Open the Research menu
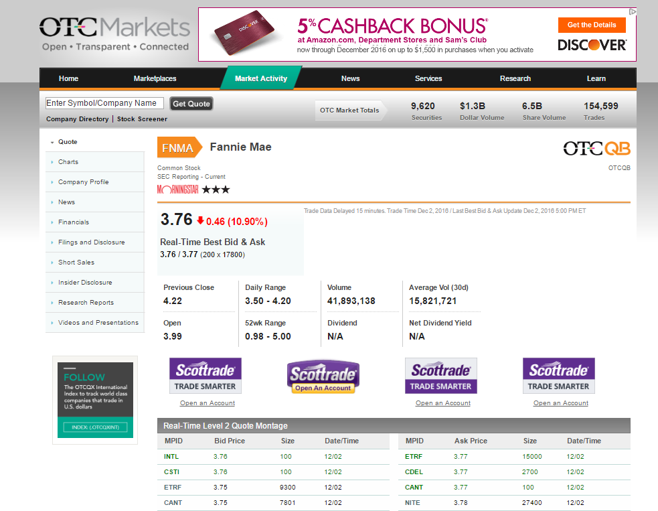658x511 pixels. (515, 78)
